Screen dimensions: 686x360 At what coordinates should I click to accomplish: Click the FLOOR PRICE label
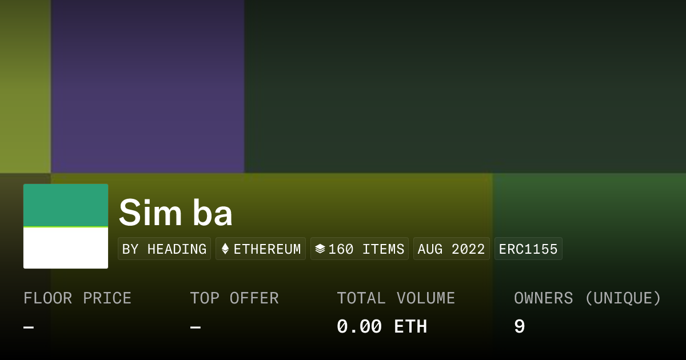(x=77, y=298)
